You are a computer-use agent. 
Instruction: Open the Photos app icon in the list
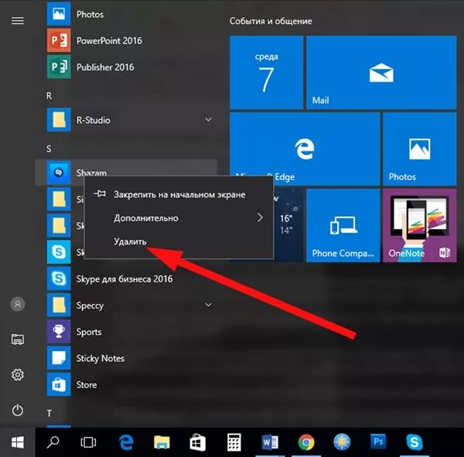click(x=59, y=14)
